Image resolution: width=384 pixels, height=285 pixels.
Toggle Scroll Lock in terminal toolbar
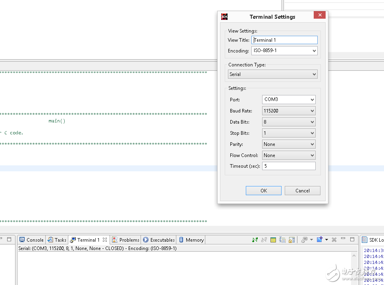pyautogui.click(x=291, y=240)
